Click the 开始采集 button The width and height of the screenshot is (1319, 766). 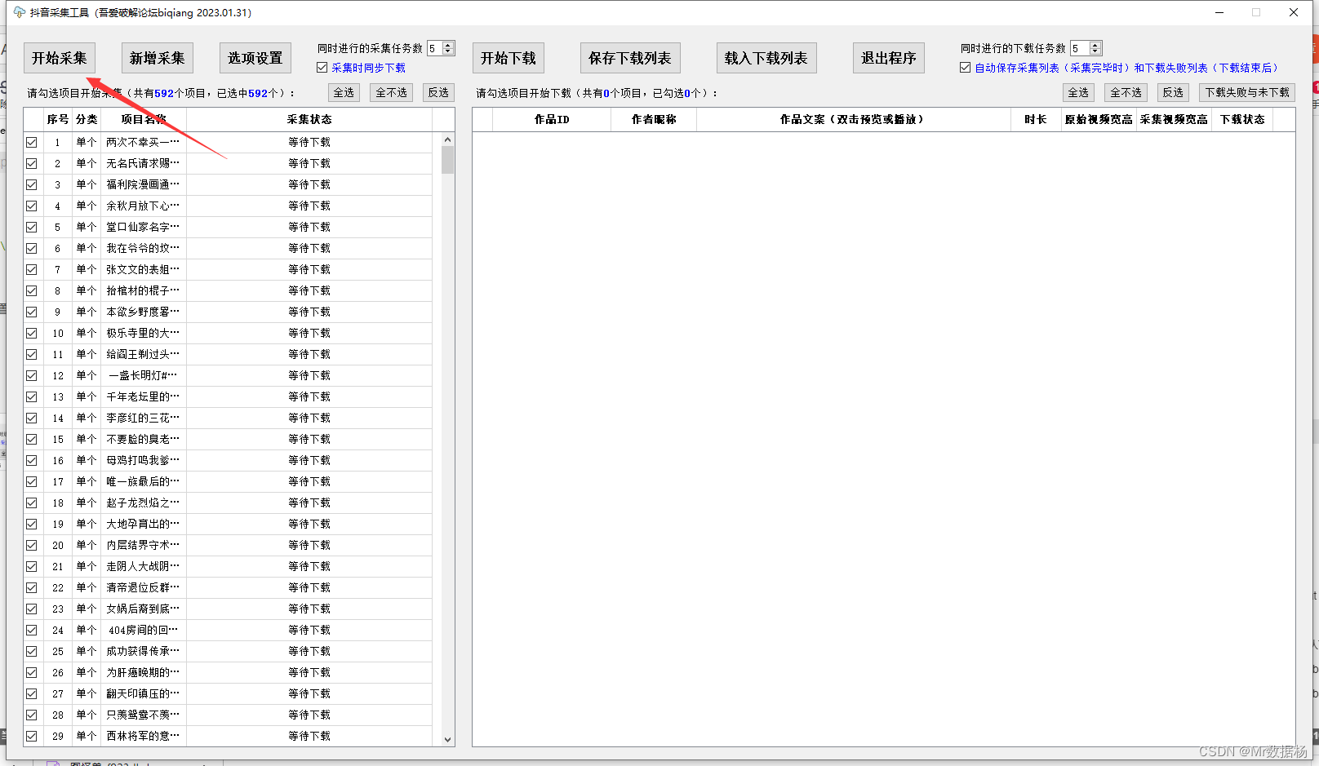60,58
